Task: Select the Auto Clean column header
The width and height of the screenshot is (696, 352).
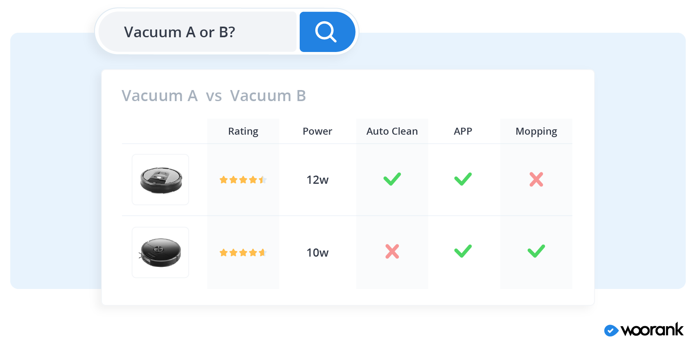Action: (392, 131)
